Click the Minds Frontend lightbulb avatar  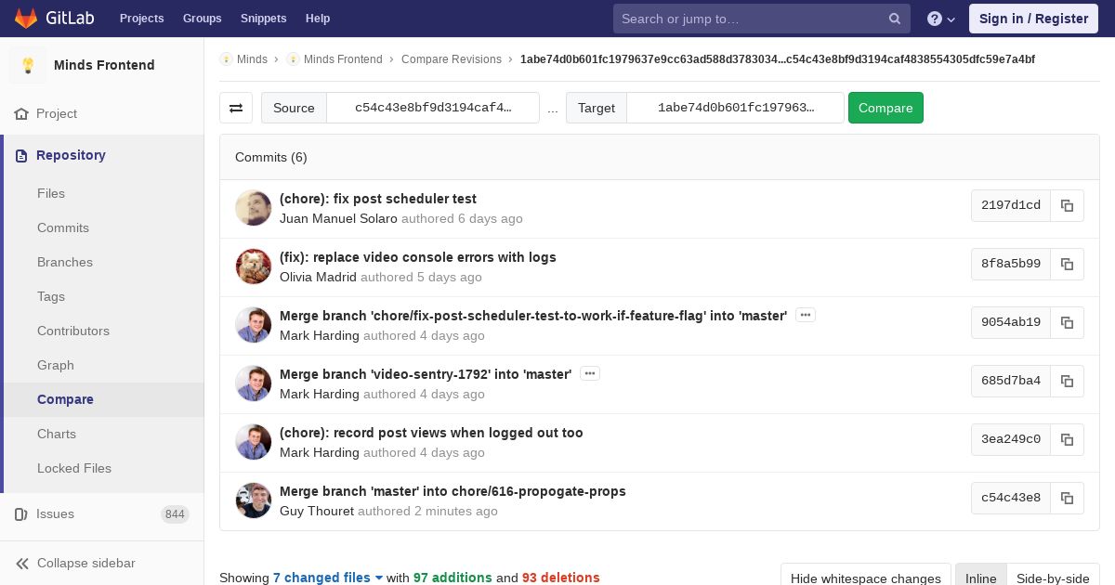coord(28,65)
